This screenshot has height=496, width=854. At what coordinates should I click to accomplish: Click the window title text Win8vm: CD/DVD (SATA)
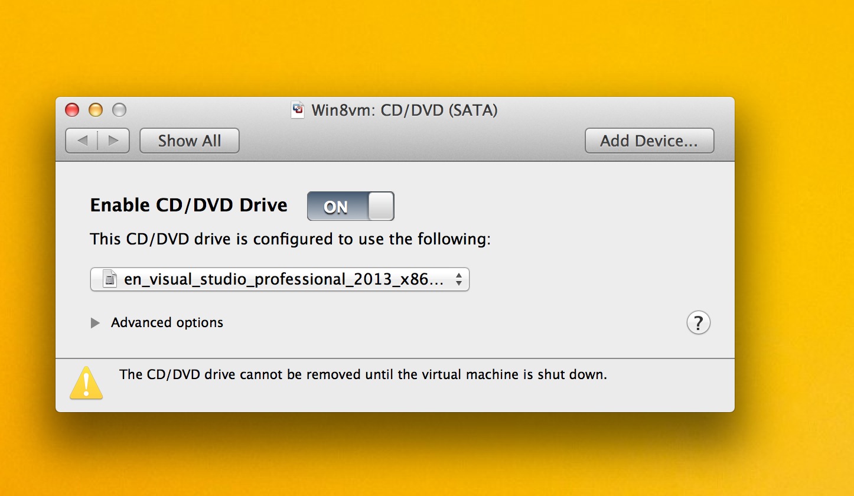tap(404, 110)
